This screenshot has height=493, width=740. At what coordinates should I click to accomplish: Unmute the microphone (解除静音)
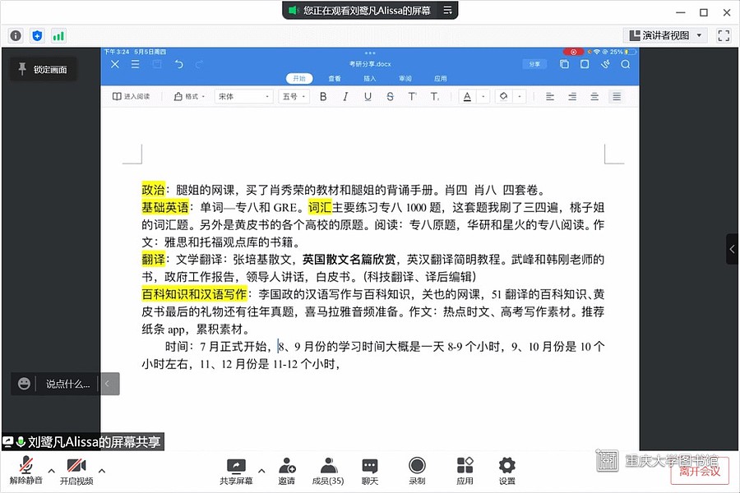pyautogui.click(x=25, y=469)
